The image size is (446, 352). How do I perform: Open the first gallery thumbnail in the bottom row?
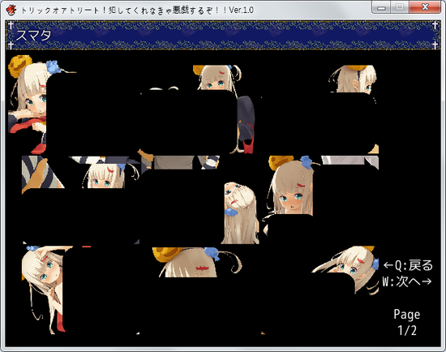(x=81, y=290)
